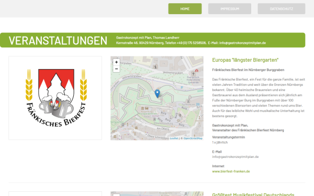Open the HOME menu item
Viewport: 314px width, 196px height.
coord(185,8)
